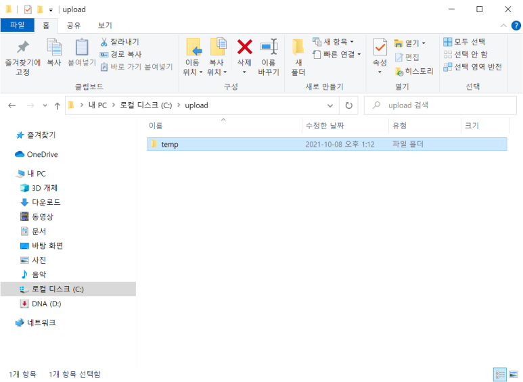This screenshot has width=523, height=382.
Task: Open the 열기 (Open) split button
Action: [410, 43]
